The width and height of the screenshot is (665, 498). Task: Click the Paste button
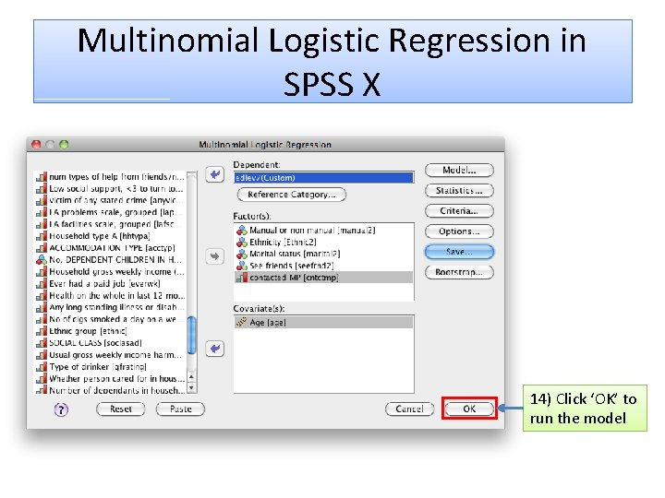tap(181, 409)
